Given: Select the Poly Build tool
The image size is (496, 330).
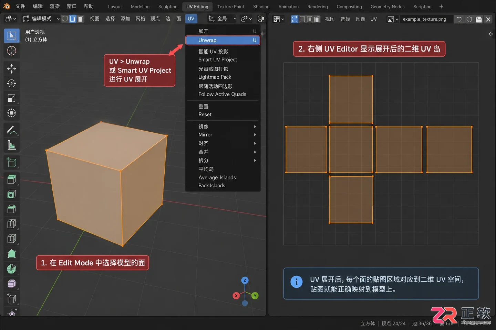Looking at the screenshot, I should (x=11, y=254).
